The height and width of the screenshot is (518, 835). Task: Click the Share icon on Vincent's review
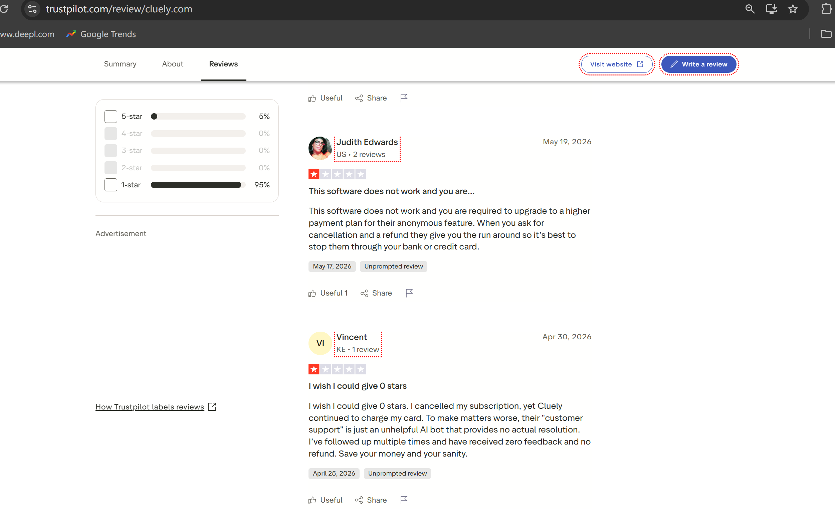pos(359,500)
